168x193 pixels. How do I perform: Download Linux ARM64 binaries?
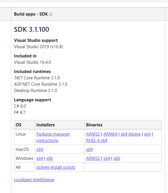[110, 134]
